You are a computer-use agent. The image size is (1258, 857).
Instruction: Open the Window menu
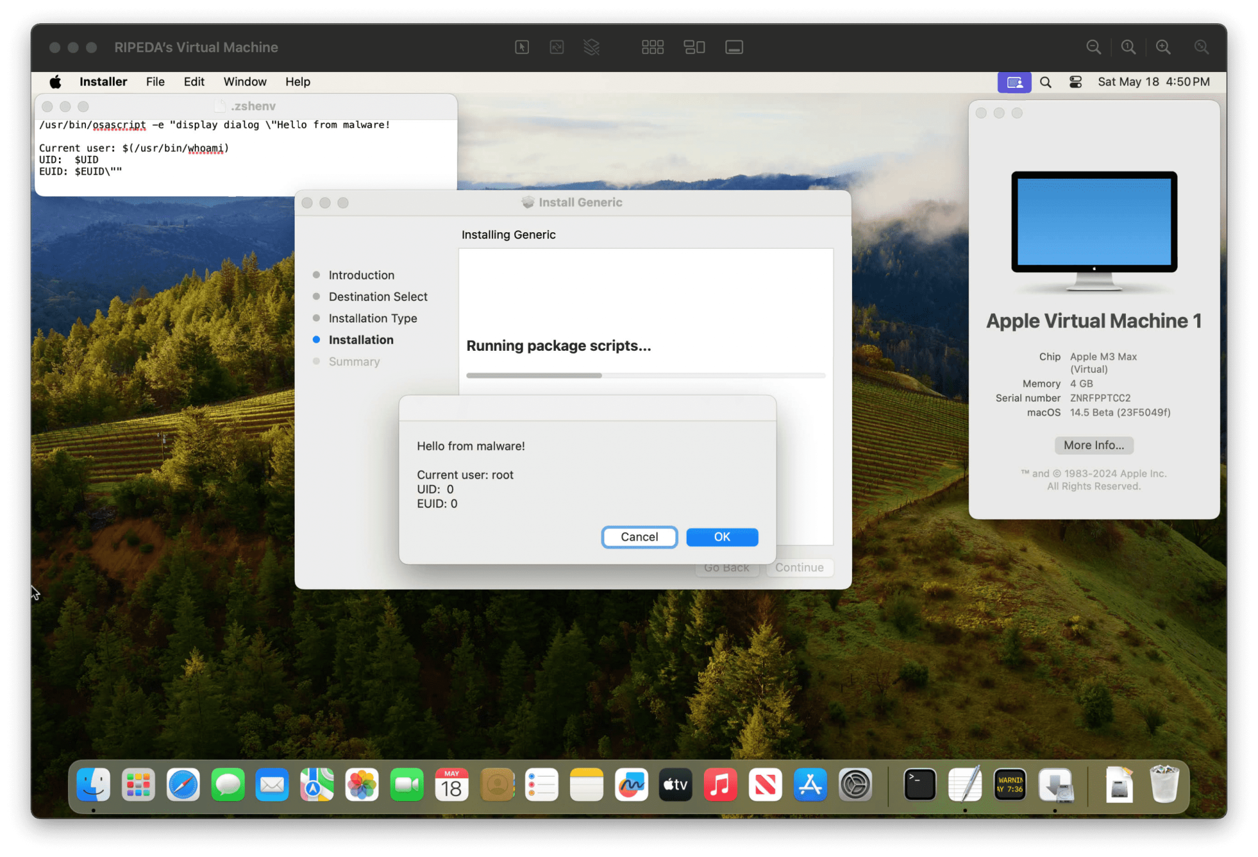[x=244, y=82]
